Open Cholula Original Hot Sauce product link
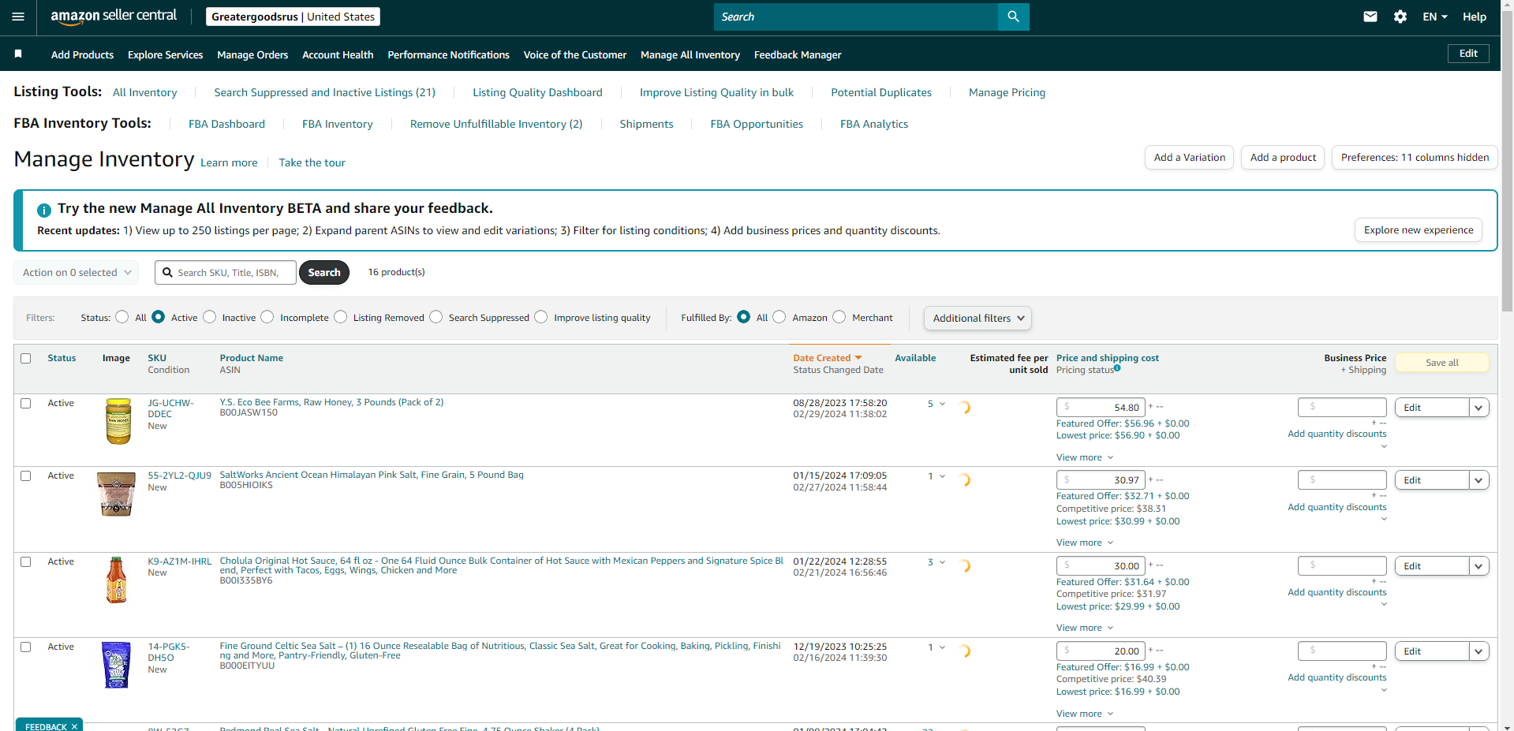The image size is (1514, 731). pos(502,565)
